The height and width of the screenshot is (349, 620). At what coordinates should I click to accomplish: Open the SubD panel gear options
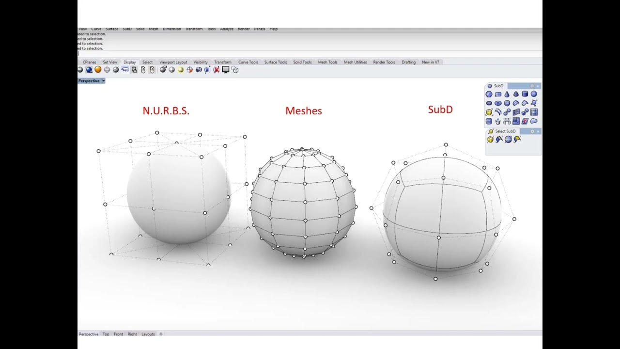coord(532,86)
